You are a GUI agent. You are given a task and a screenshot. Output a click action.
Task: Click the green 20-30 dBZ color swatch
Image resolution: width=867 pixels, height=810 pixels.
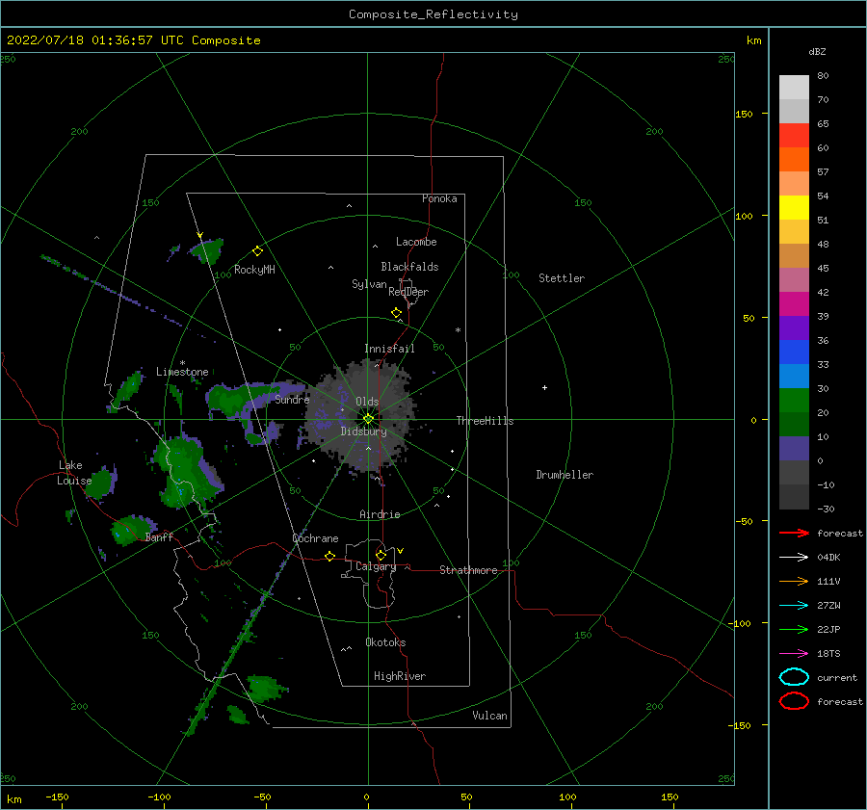pyautogui.click(x=794, y=400)
